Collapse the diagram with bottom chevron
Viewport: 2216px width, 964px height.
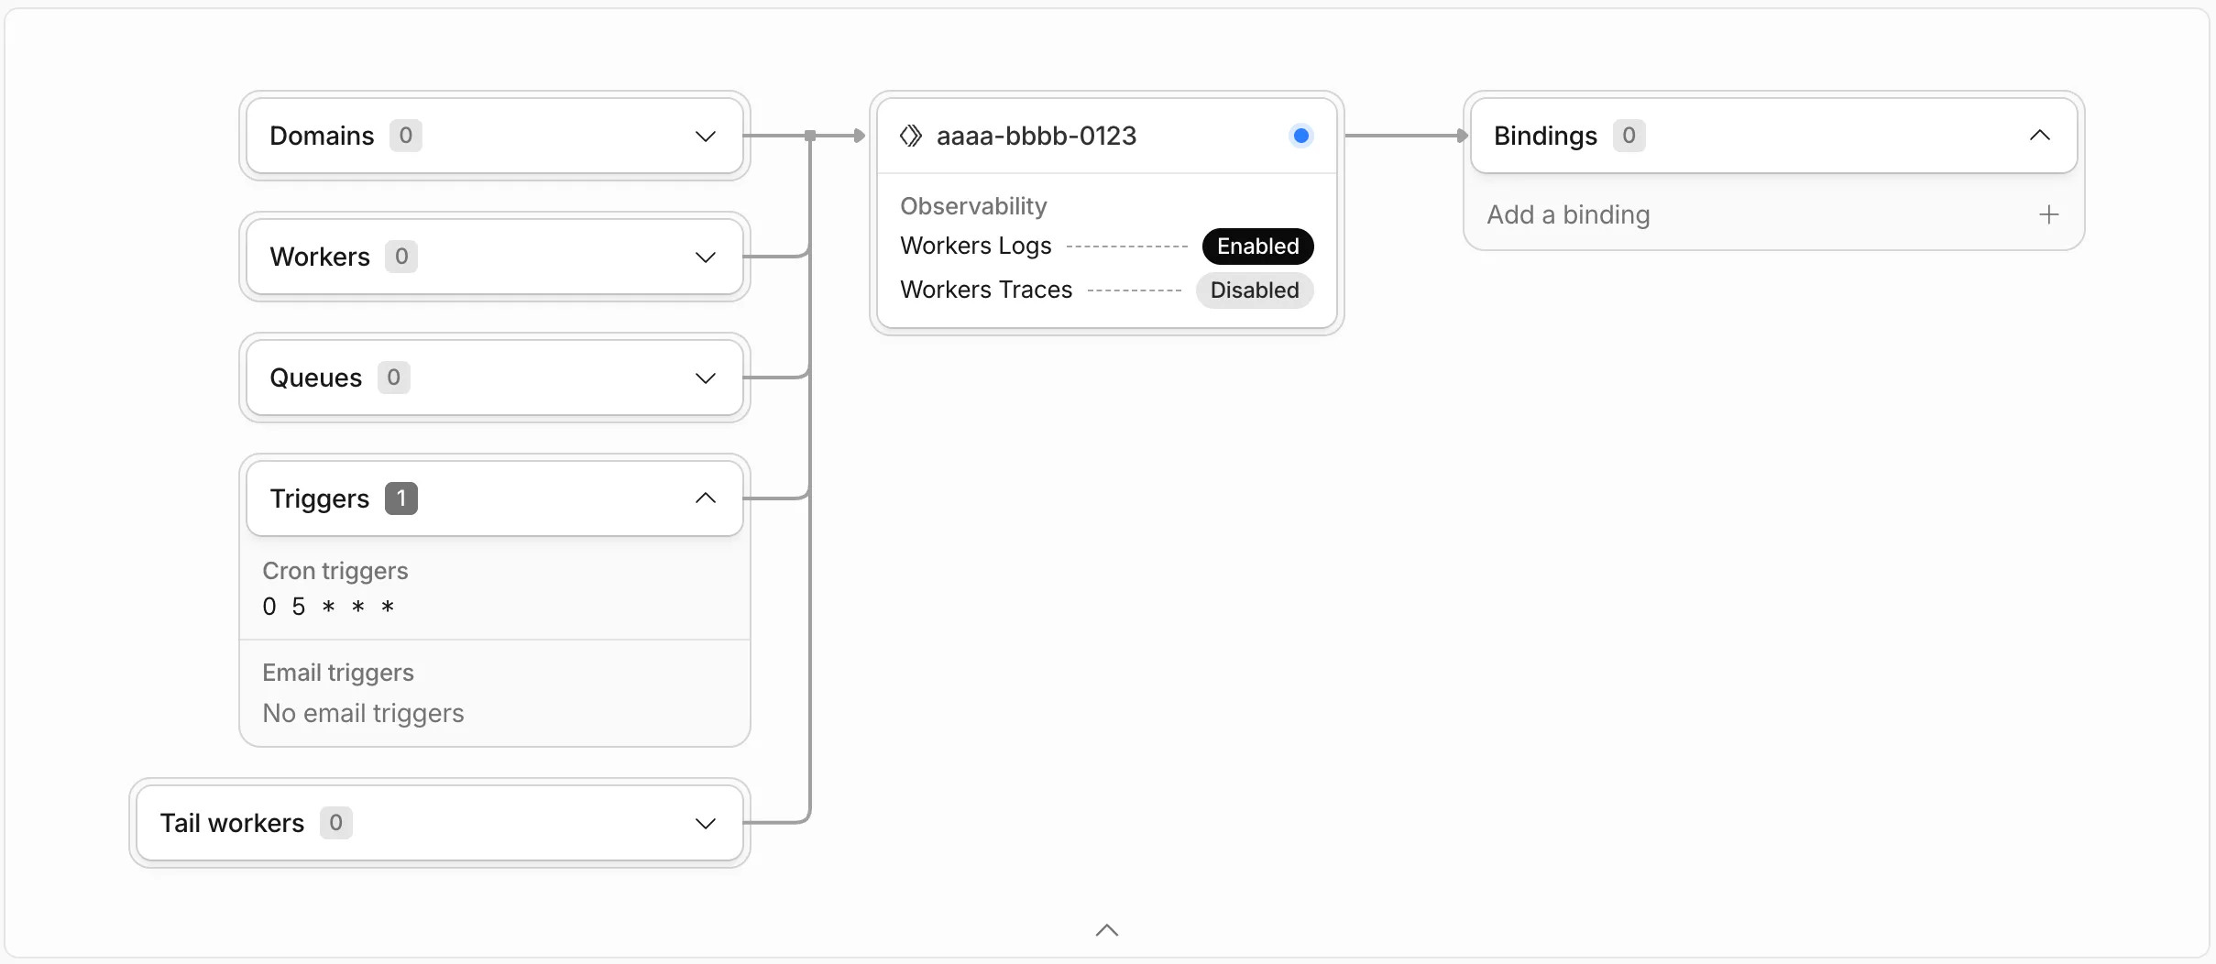pyautogui.click(x=1107, y=930)
